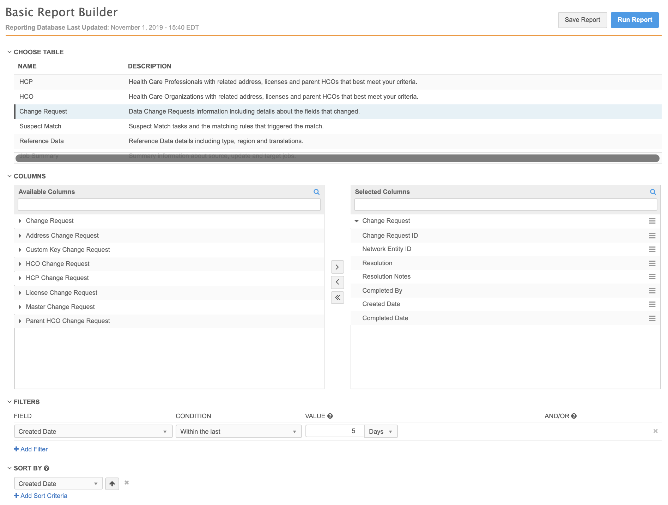
Task: Click the Available Columns search icon
Action: pos(316,192)
